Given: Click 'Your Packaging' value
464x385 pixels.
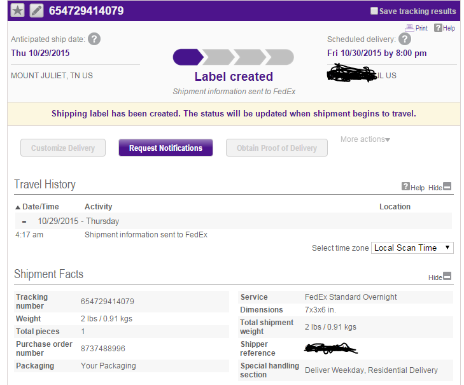Looking at the screenshot, I should pyautogui.click(x=108, y=366).
